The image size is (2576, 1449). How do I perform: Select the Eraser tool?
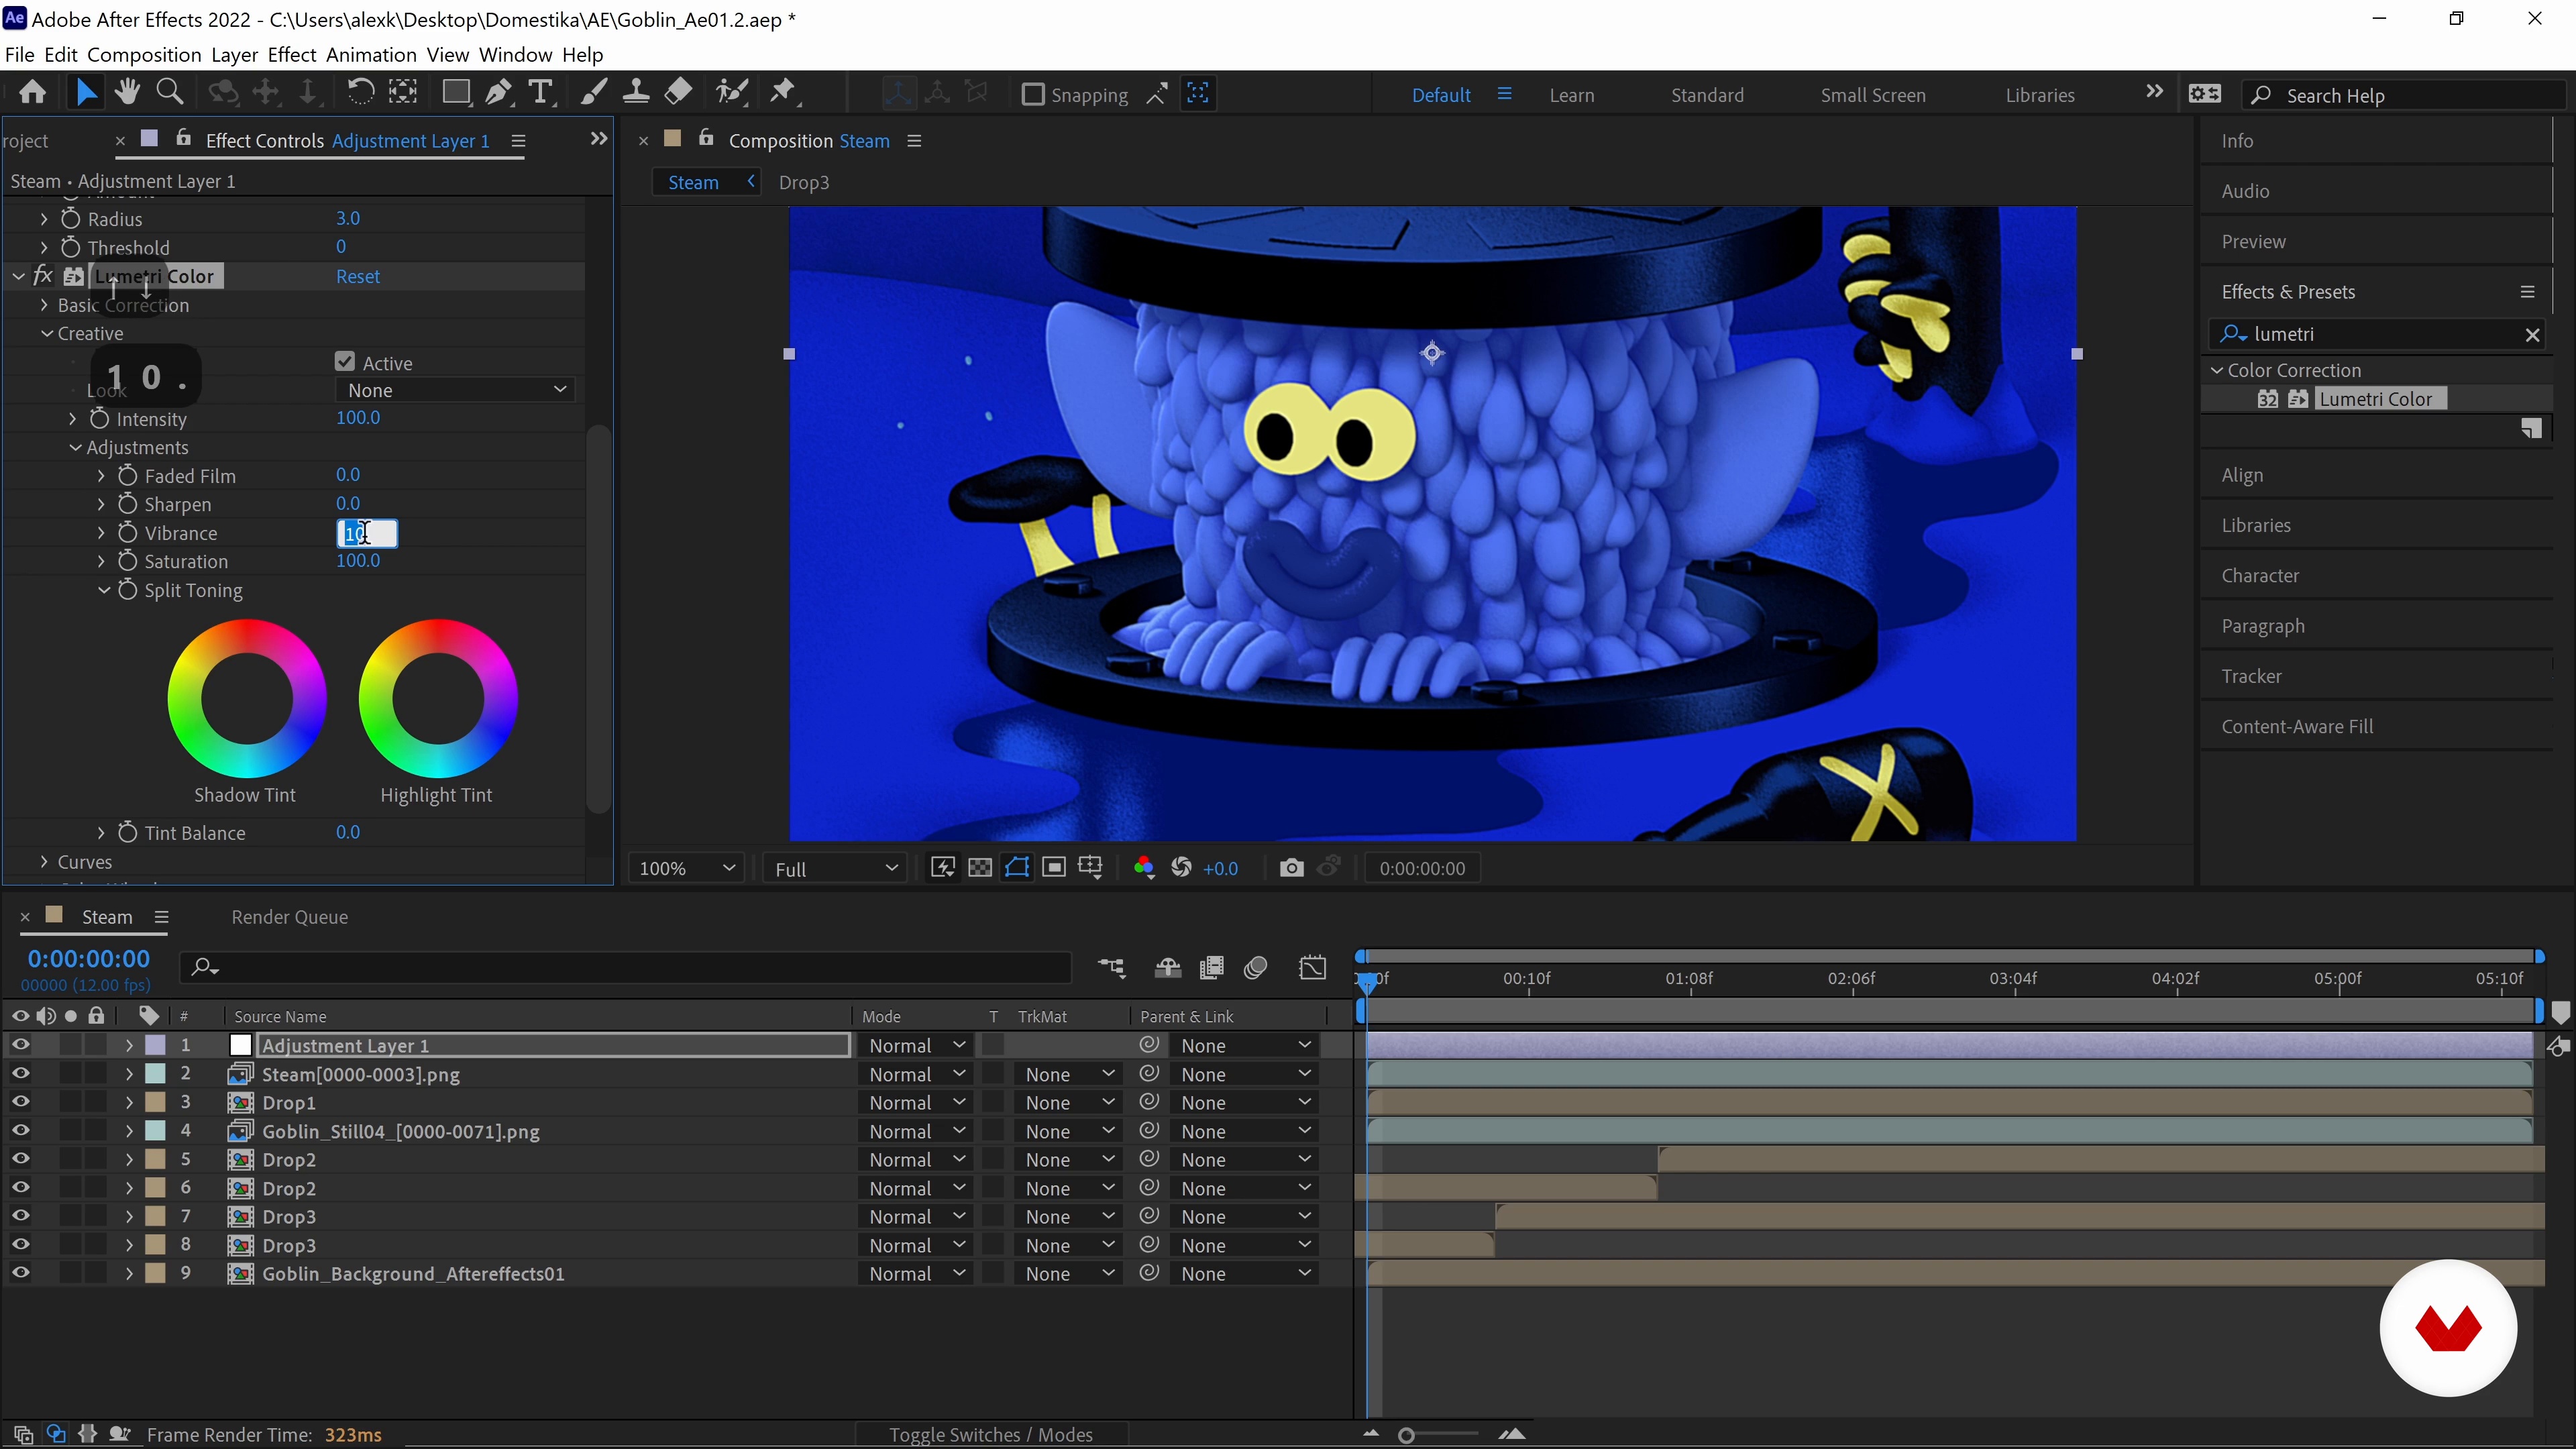678,93
